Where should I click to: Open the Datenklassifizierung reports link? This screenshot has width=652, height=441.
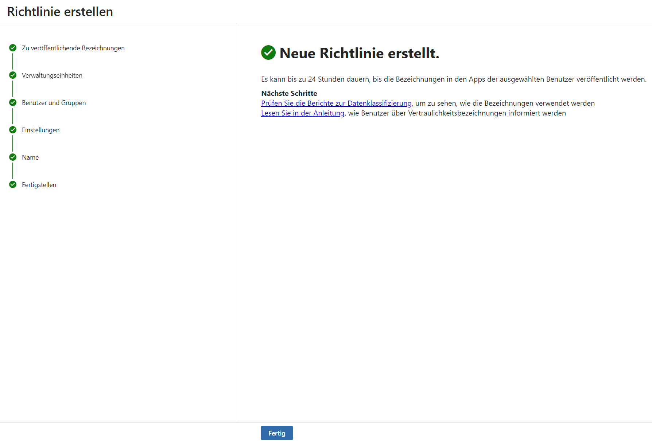click(x=336, y=103)
